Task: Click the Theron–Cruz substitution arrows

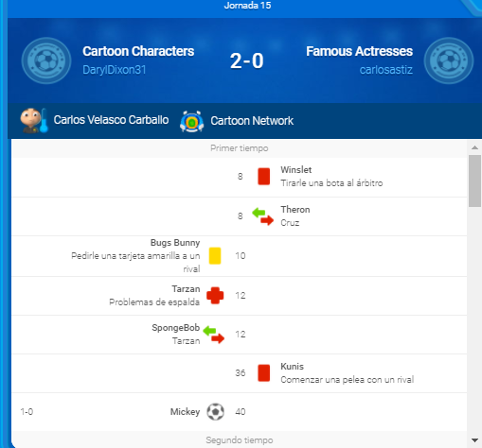Action: point(262,216)
